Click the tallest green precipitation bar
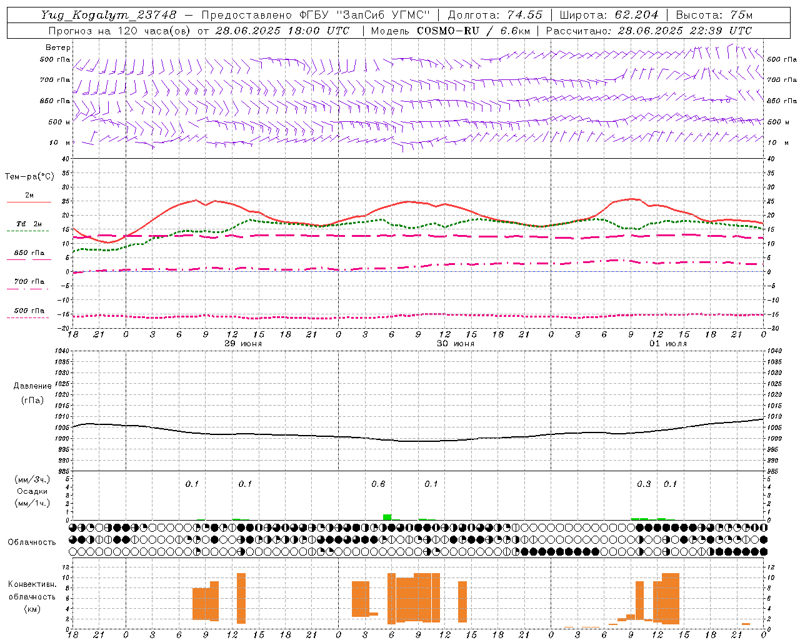 pyautogui.click(x=387, y=517)
